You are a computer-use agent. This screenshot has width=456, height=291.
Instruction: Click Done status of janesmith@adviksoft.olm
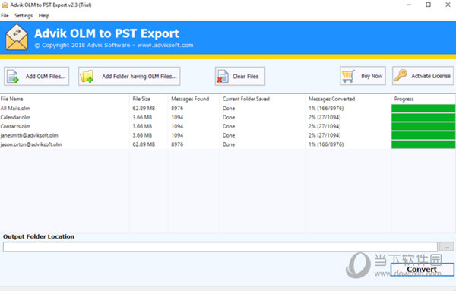229,135
